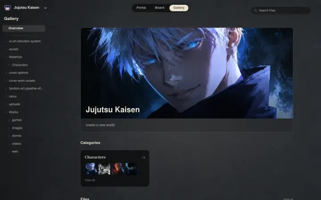Expand the inbox folder chevron
The height and width of the screenshot is (200, 321).
pyautogui.click(x=6, y=96)
